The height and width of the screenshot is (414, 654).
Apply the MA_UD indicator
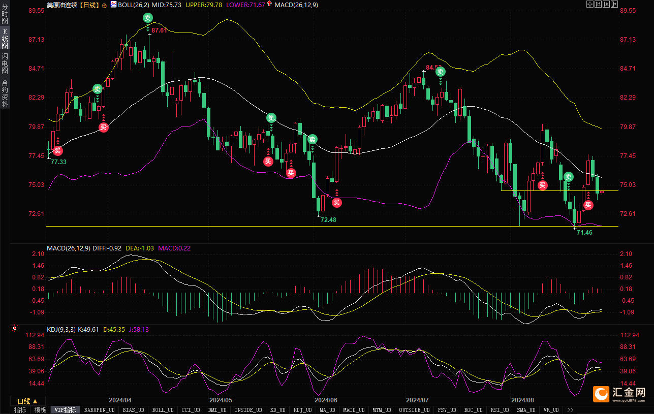pyautogui.click(x=327, y=410)
